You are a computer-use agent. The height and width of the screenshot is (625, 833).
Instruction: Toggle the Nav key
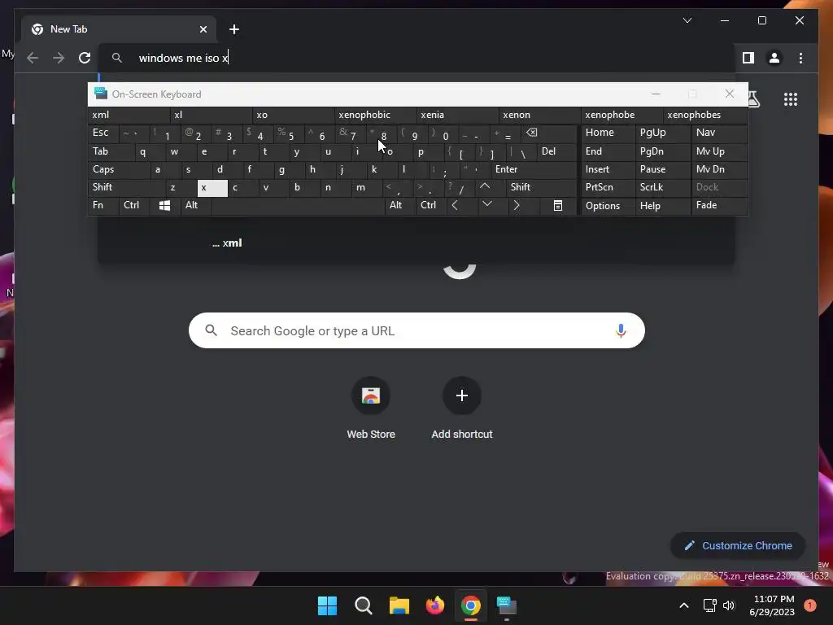719,133
